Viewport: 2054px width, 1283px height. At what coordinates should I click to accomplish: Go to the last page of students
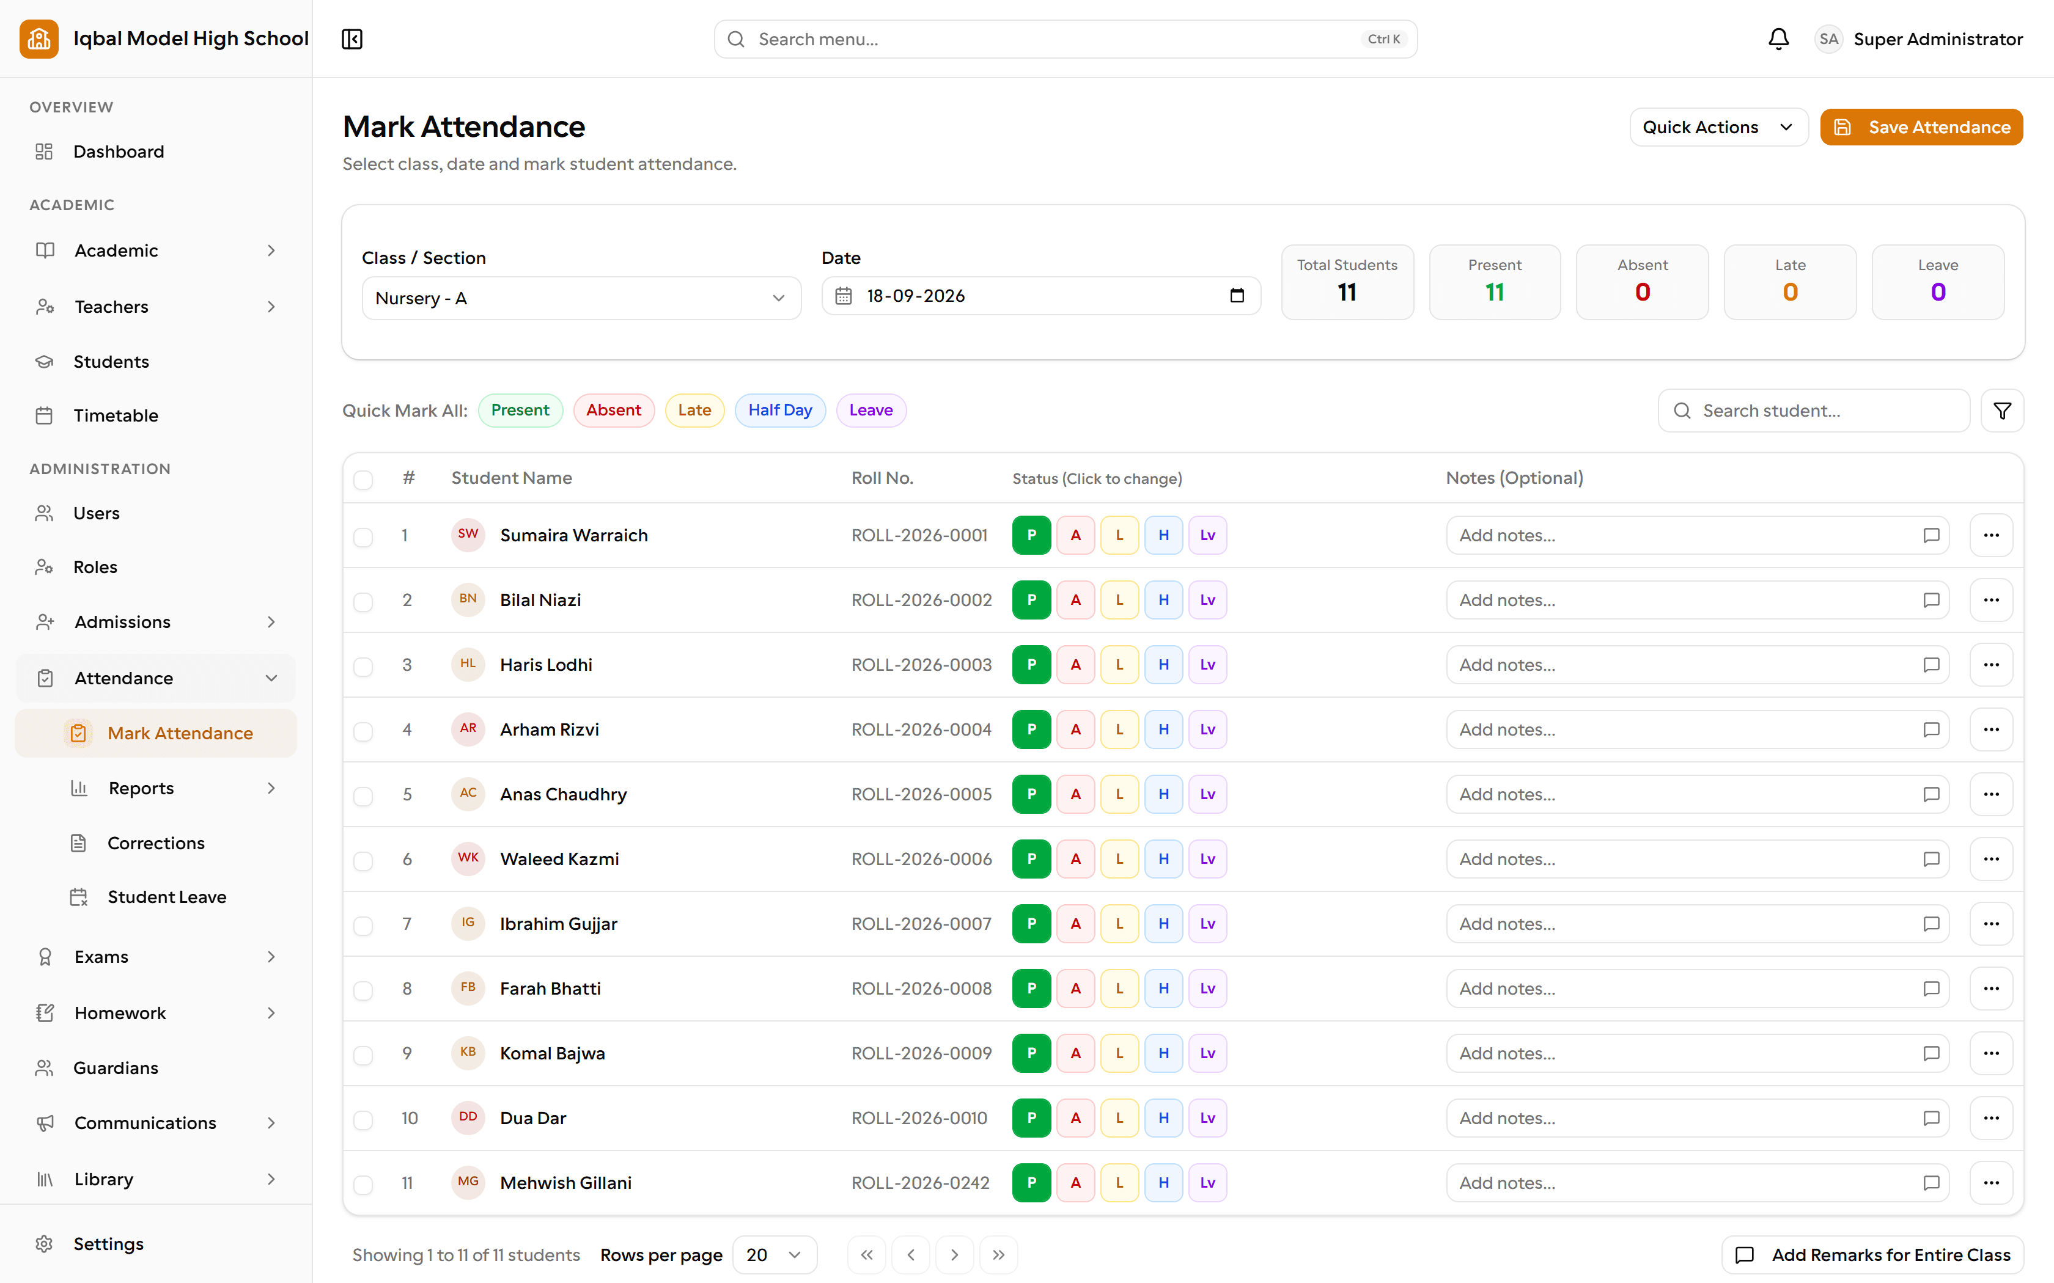pos(999,1255)
